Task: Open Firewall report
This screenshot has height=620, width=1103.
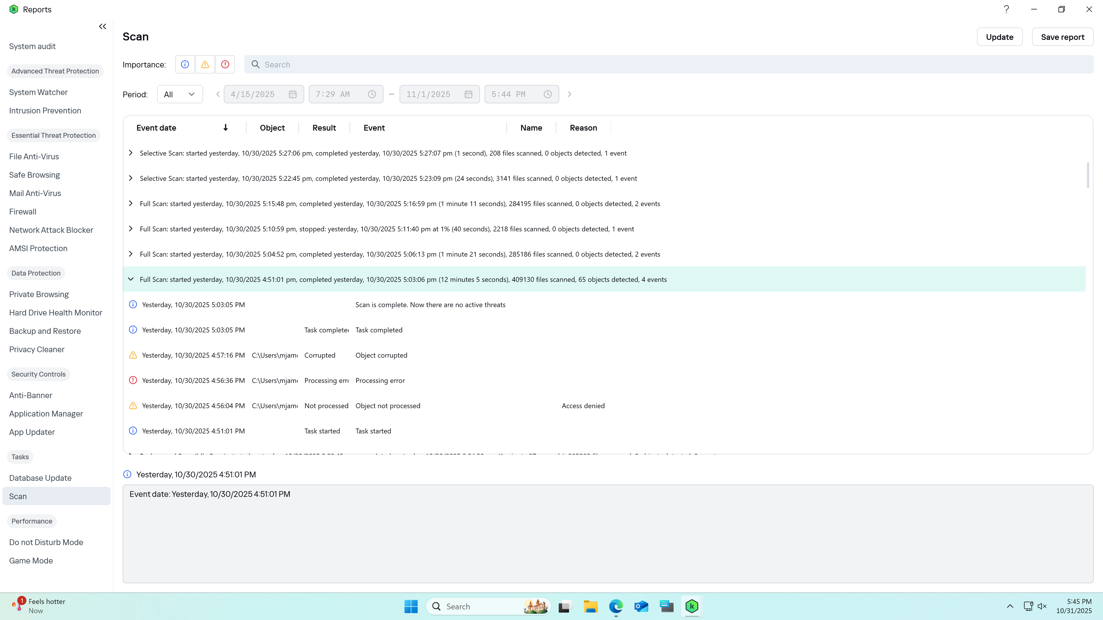Action: 23,211
